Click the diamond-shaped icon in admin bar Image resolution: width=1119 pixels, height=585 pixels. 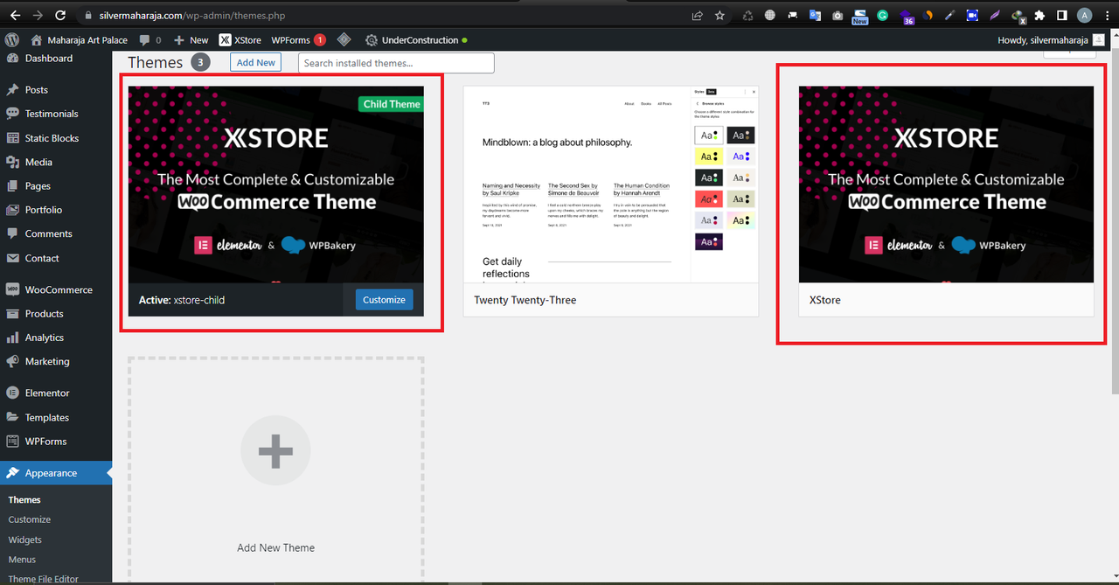[x=344, y=39]
